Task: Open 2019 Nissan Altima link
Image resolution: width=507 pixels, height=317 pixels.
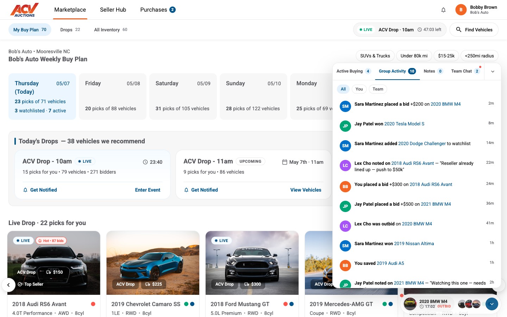Action: [414, 243]
